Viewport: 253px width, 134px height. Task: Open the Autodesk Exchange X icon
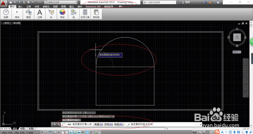point(205,2)
